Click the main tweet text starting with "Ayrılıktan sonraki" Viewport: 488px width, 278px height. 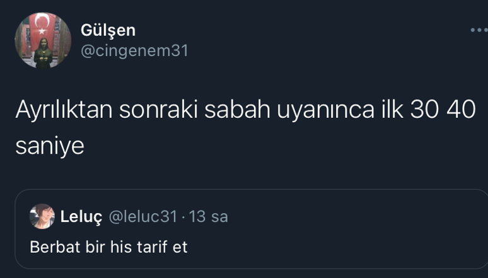pos(245,110)
